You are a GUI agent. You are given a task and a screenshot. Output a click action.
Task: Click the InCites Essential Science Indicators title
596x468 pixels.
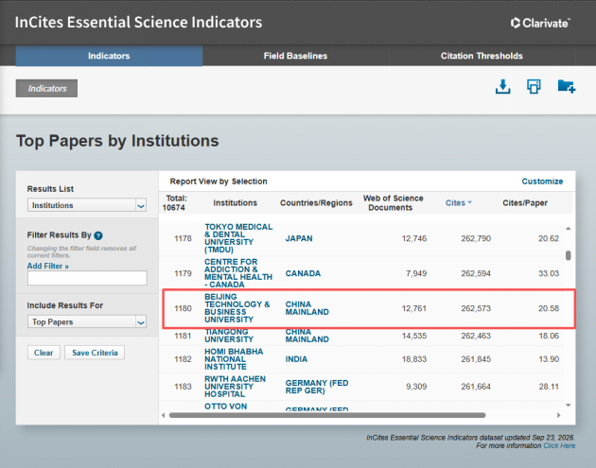(138, 22)
